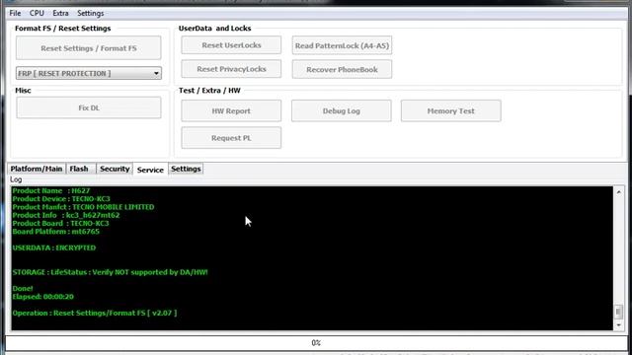Click 'USERDATA : ENCRYPTED' log line
The image size is (632, 355).
click(x=54, y=248)
